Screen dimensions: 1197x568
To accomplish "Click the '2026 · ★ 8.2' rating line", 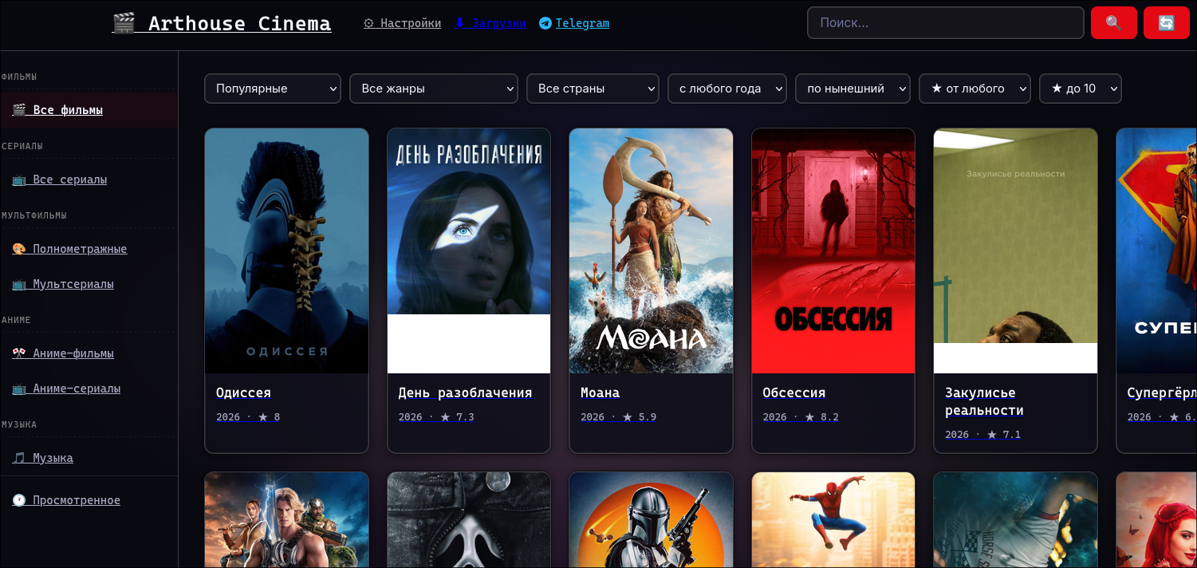I will point(801,416).
